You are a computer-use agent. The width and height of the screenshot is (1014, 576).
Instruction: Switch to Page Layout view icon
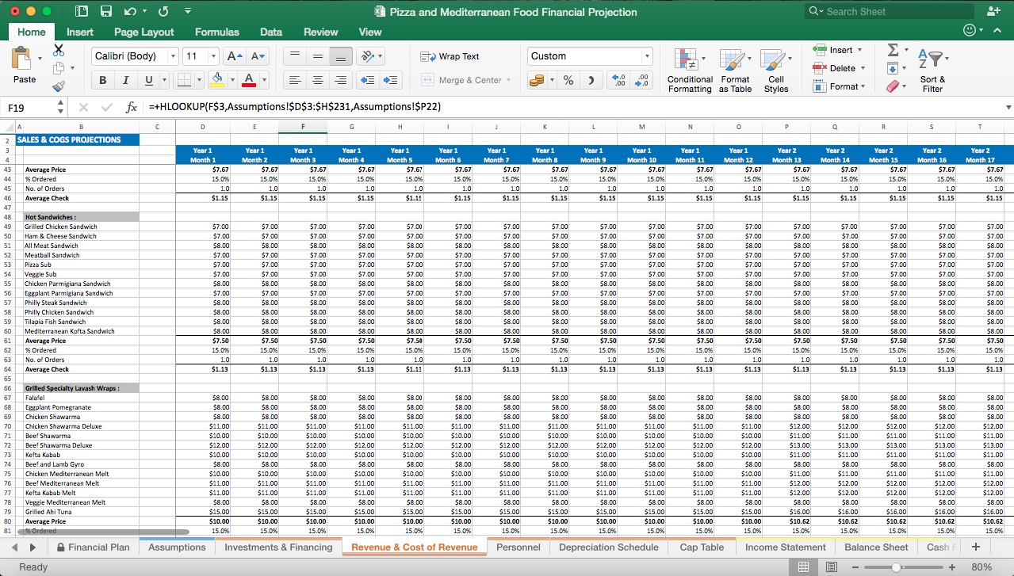(831, 567)
